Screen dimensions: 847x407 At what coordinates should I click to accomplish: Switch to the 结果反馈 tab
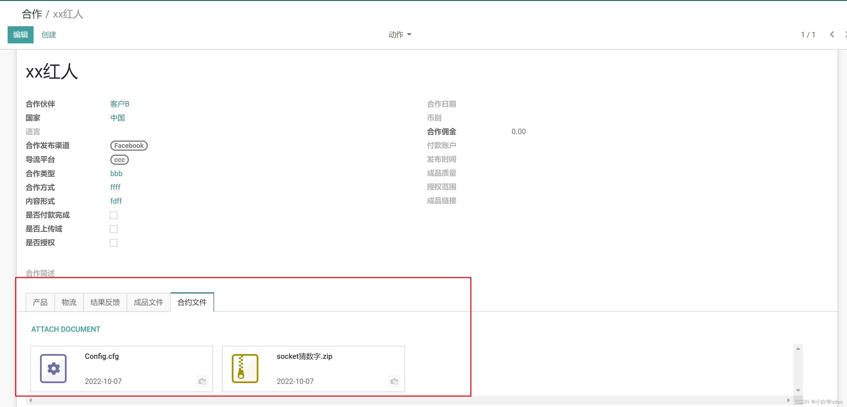click(105, 302)
